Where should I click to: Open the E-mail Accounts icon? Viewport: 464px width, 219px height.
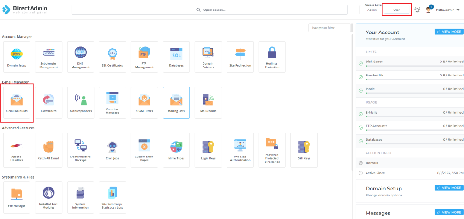17,103
